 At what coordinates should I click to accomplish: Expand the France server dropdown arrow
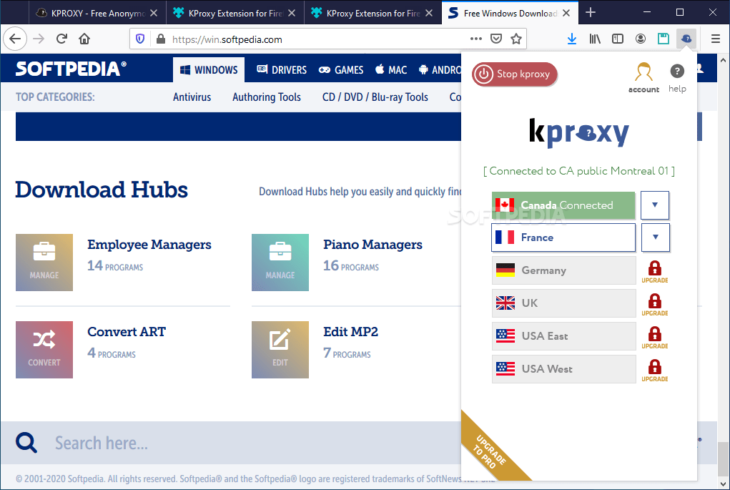point(655,237)
